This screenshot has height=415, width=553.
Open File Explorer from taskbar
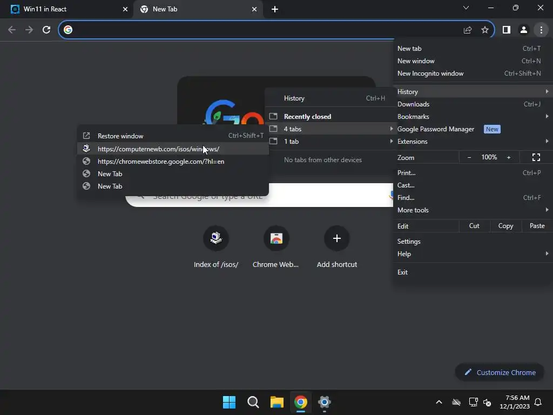277,402
